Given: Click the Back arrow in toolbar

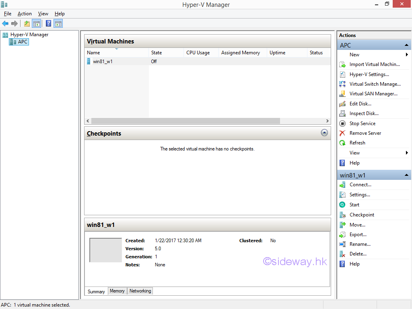Looking at the screenshot, I should pos(5,24).
